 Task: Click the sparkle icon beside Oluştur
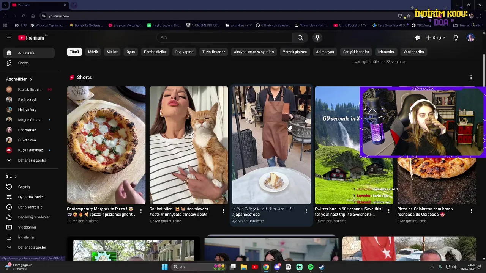click(418, 38)
